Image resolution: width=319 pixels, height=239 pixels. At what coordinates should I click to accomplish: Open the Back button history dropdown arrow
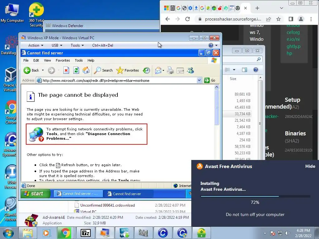(43, 70)
